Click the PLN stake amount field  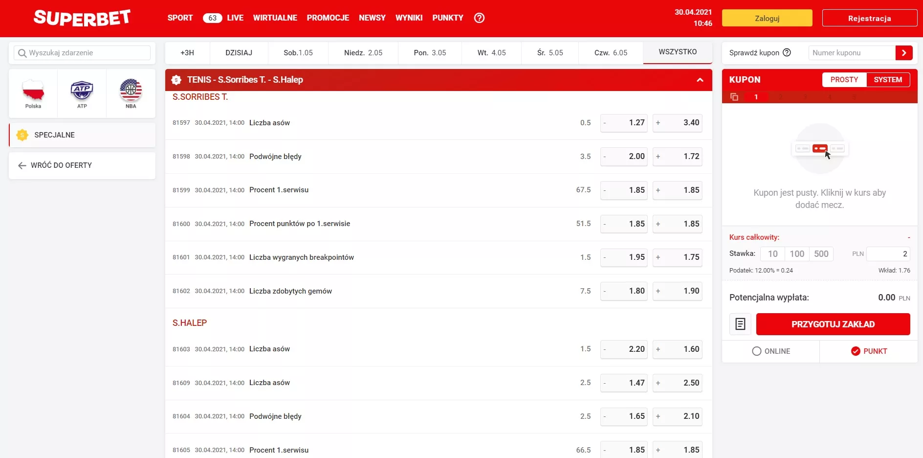tap(888, 253)
